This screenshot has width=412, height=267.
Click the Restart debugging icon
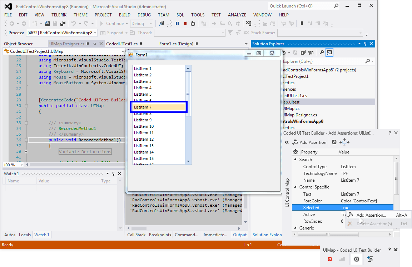[x=193, y=24]
